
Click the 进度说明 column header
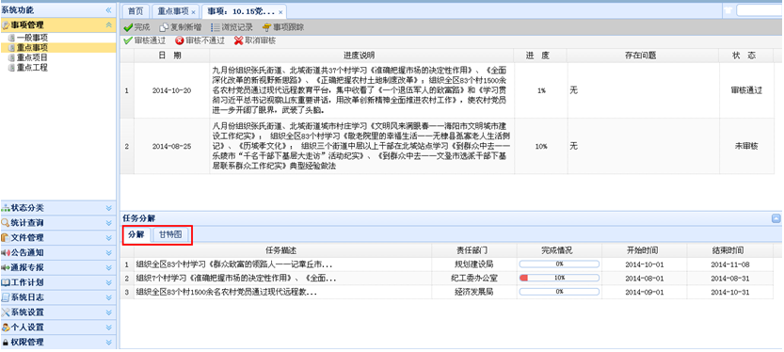click(x=361, y=56)
